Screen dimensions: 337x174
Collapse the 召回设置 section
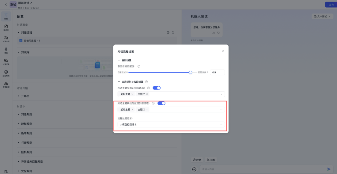[x=119, y=60]
